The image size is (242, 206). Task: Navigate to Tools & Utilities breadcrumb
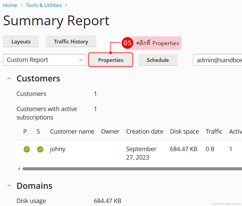[44, 5]
